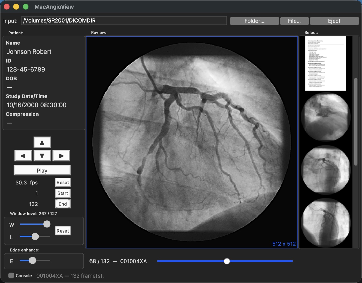
Task: Set loop end with End button
Action: [x=63, y=204]
